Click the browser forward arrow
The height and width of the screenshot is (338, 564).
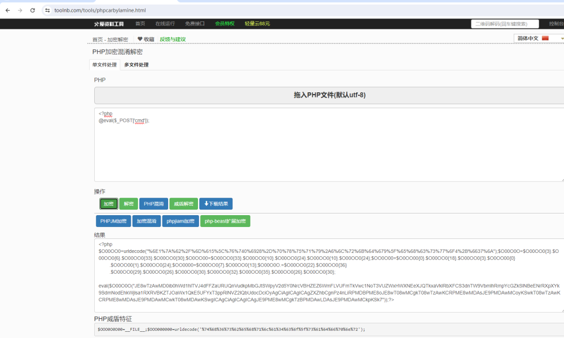[20, 10]
